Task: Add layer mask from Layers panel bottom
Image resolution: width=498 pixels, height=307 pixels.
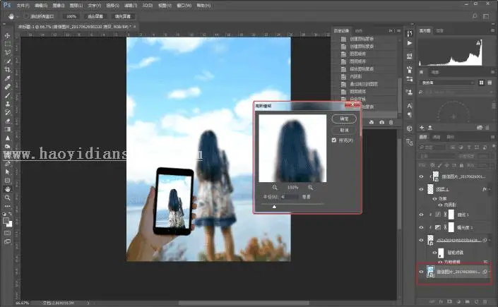Action: click(x=449, y=301)
